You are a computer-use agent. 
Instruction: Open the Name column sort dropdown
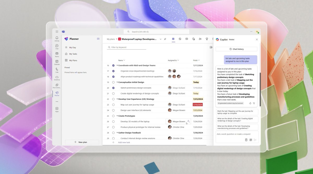click(124, 60)
